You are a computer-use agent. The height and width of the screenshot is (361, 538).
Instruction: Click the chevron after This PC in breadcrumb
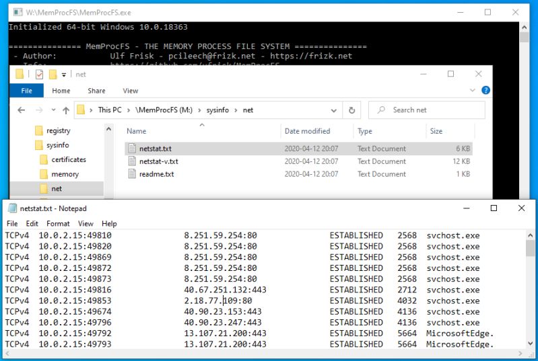129,110
